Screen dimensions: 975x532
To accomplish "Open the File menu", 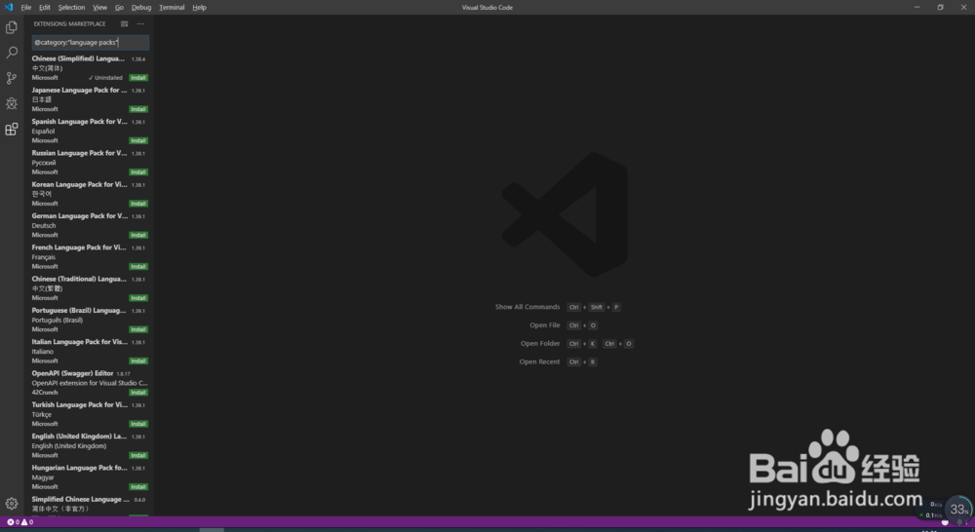I will pos(26,8).
